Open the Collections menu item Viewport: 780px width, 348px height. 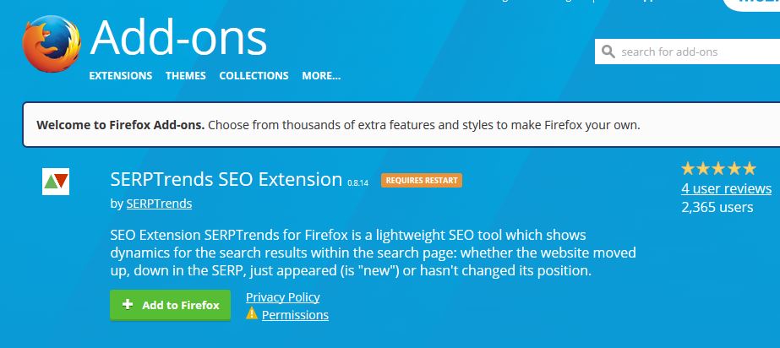[x=254, y=76]
